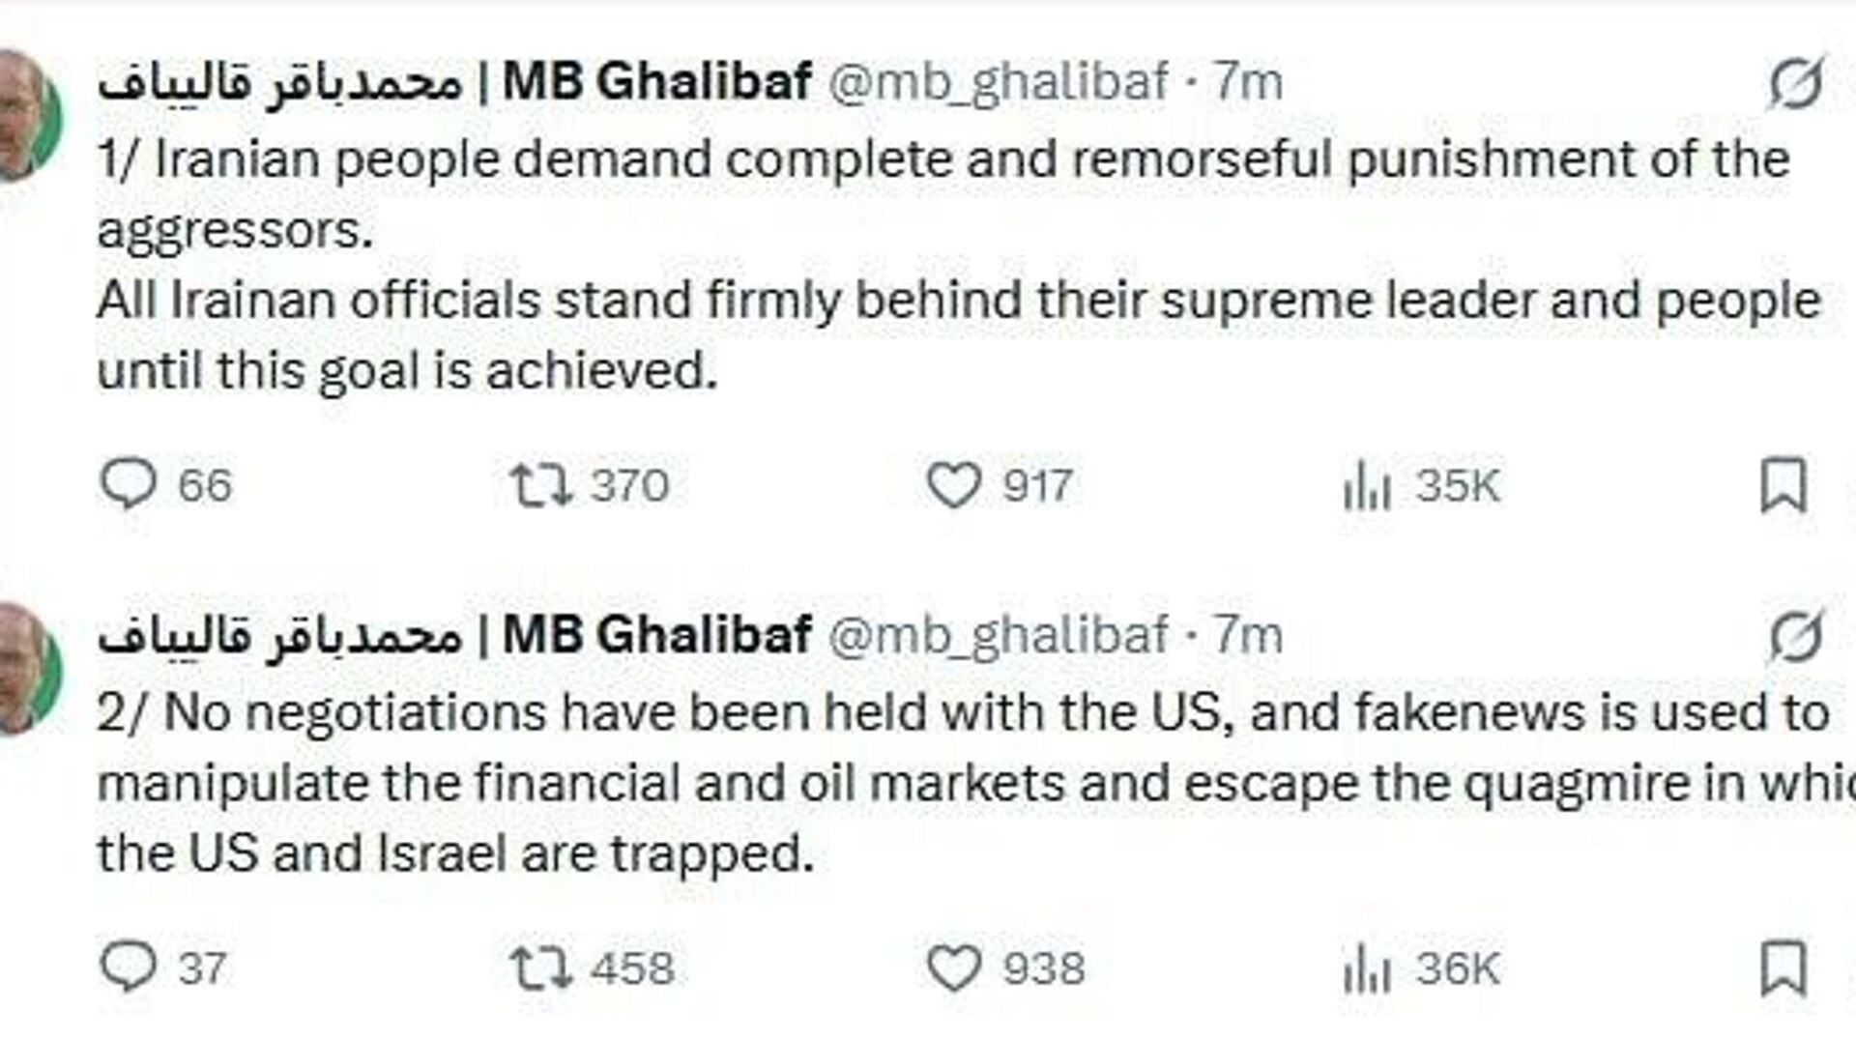Repost the second tweet with 458 reposts
This screenshot has width=1856, height=1040.
[541, 968]
